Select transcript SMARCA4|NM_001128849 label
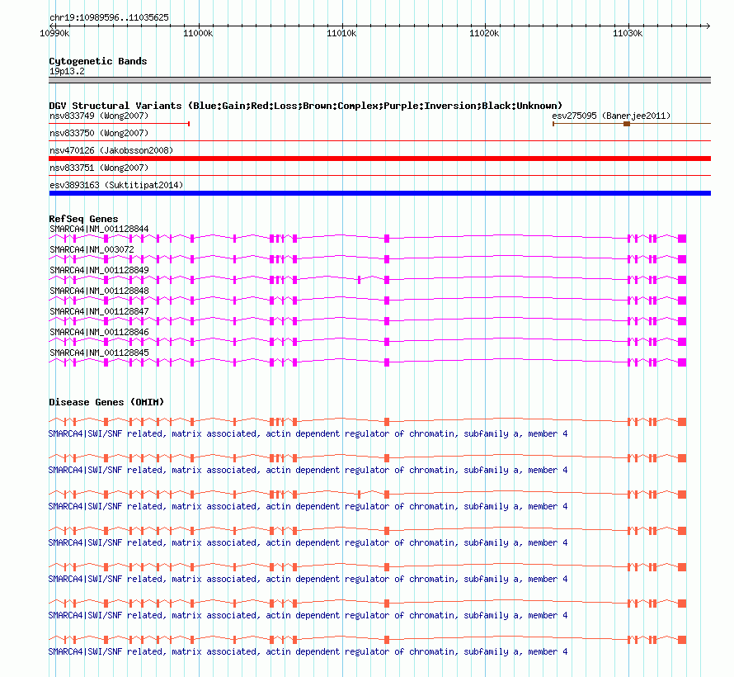734x677 pixels. click(99, 270)
